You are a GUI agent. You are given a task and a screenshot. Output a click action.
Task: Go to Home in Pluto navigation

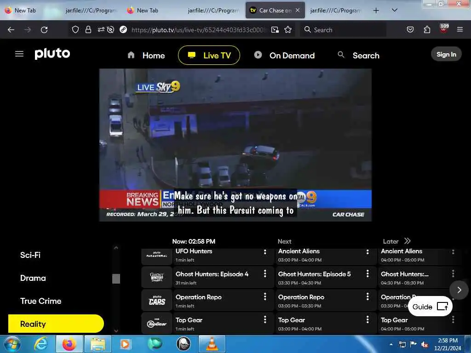tap(146, 55)
